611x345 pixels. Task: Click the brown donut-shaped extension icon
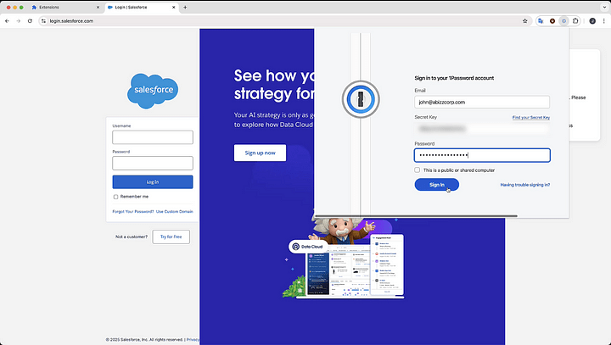pyautogui.click(x=552, y=21)
